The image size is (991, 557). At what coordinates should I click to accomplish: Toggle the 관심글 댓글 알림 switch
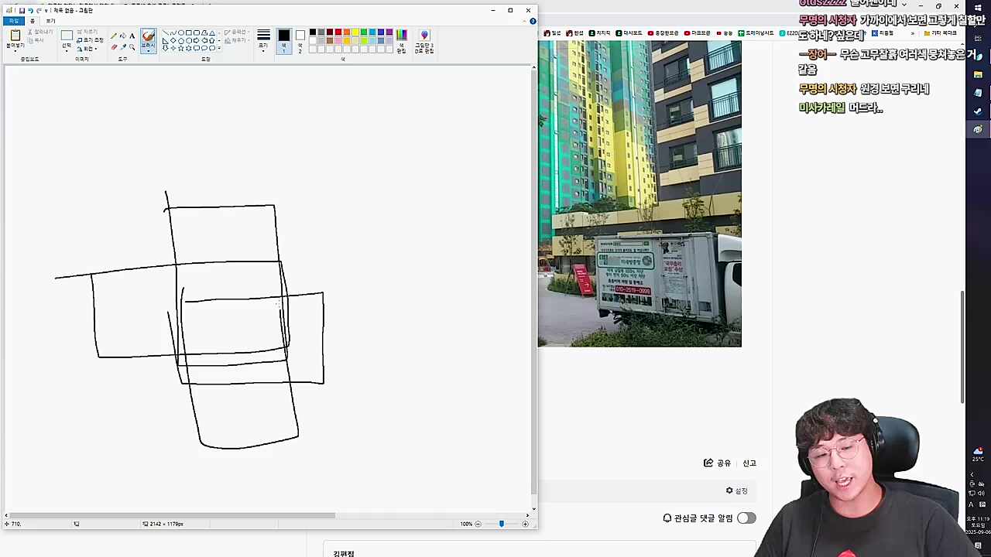[746, 518]
